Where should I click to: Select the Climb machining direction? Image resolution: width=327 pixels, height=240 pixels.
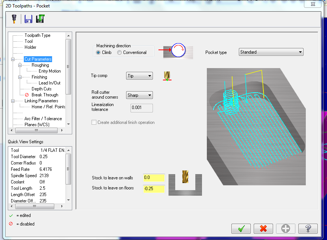click(99, 52)
